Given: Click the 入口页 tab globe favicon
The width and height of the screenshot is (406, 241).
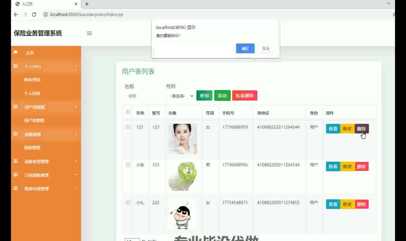Looking at the screenshot, I should [x=18, y=4].
